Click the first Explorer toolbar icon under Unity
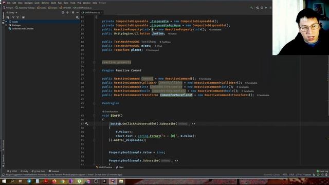Screen dimensions: 329x185 pyautogui.click(x=8, y=17)
